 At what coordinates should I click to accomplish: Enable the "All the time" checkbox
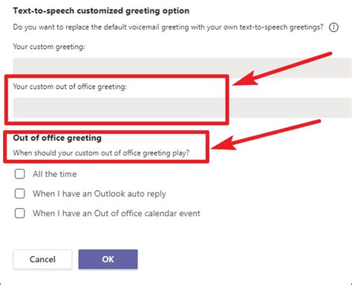click(19, 174)
